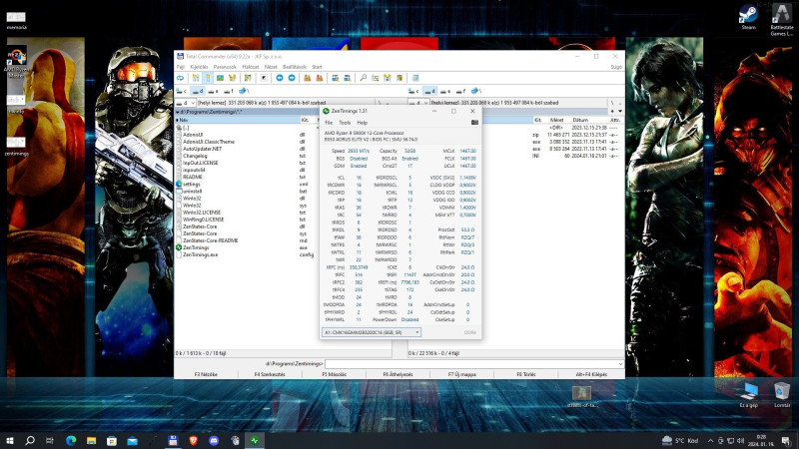Viewport: 799px width, 449px height.
Task: Click the blue back arrow in Total Commander toolbar
Action: (x=280, y=78)
